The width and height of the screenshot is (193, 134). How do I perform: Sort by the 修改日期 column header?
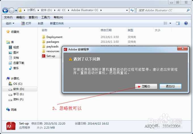pyautogui.click(x=106, y=30)
